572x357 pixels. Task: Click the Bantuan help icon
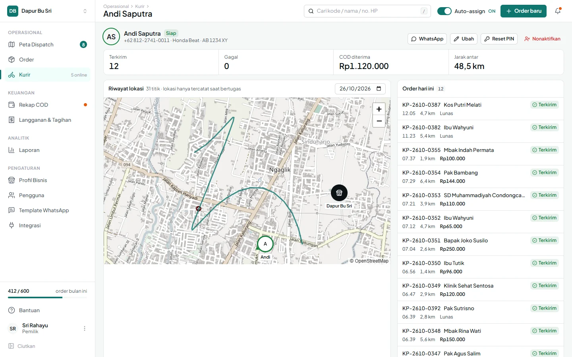[x=12, y=310]
